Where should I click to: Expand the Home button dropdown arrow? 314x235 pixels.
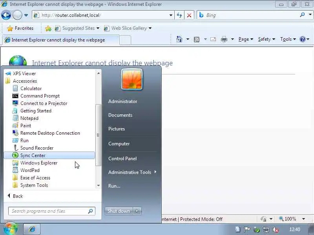click(x=188, y=39)
